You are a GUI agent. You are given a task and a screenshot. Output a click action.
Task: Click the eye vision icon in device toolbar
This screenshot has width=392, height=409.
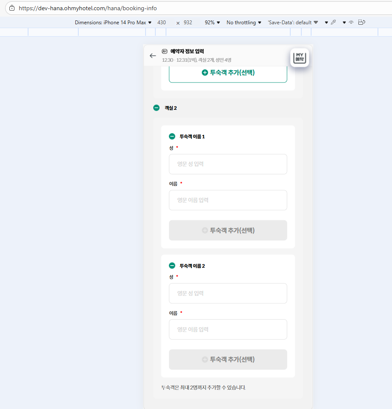(x=351, y=23)
